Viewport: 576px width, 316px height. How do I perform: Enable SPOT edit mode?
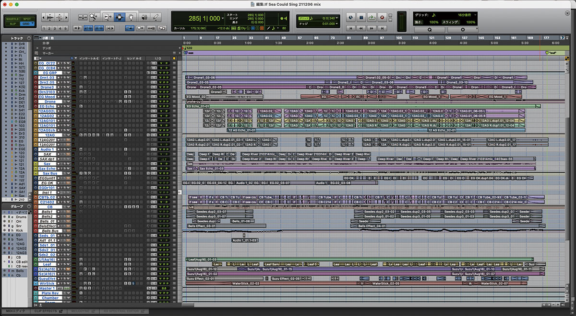pyautogui.click(x=27, y=18)
